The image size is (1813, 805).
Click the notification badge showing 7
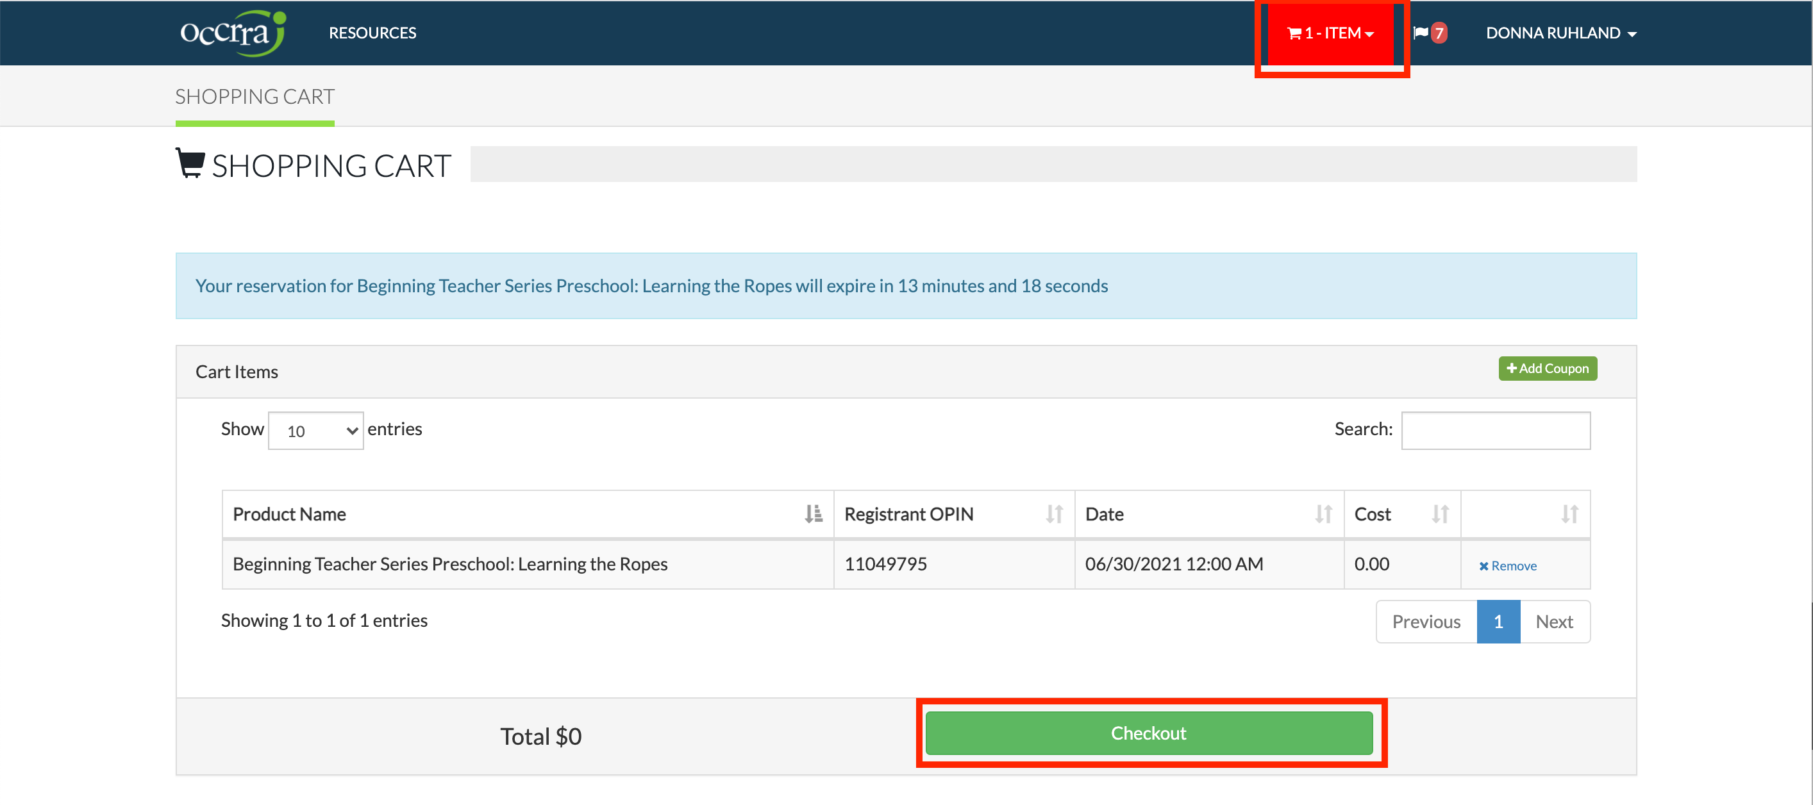(x=1440, y=33)
